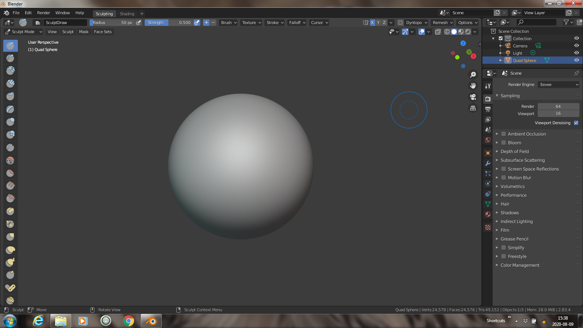Viewport: 583px width, 328px height.
Task: Disable Viewport Denoising
Action: (576, 123)
